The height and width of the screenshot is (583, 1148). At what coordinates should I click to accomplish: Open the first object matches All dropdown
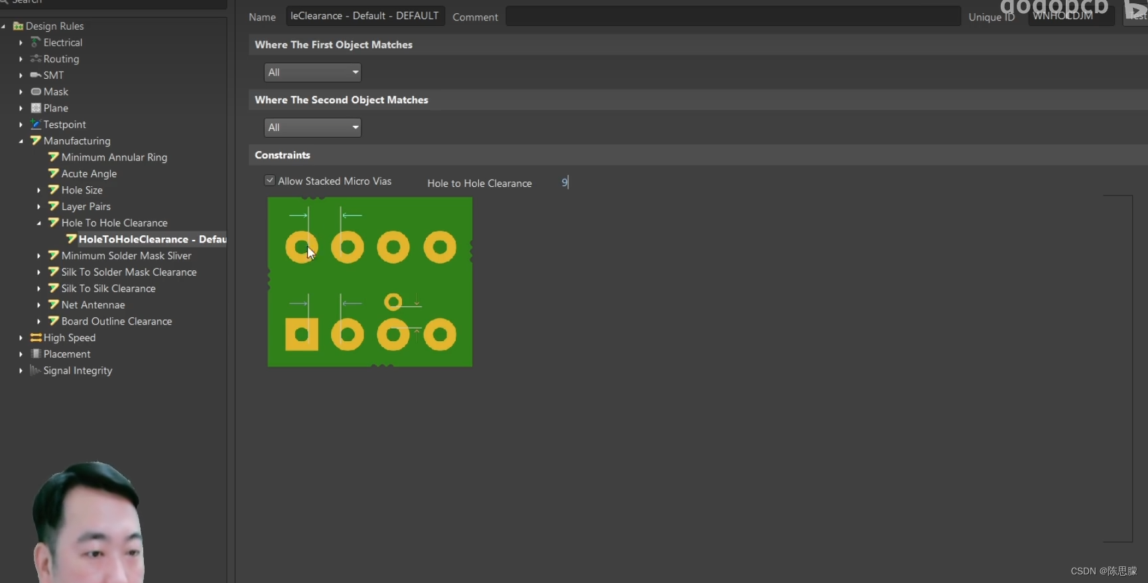[312, 72]
